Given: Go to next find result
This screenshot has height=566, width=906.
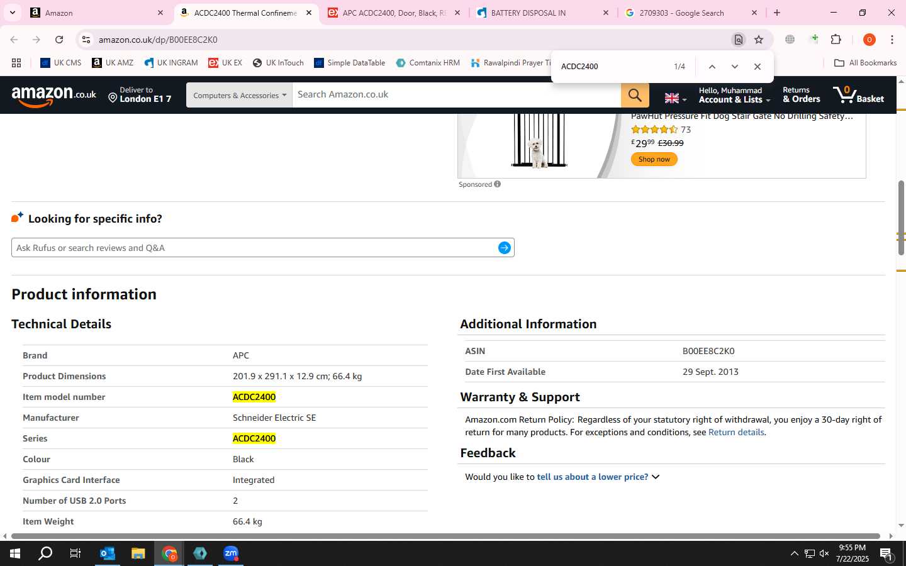Looking at the screenshot, I should click(734, 67).
